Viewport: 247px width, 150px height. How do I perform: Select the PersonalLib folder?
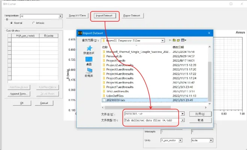[114, 56]
